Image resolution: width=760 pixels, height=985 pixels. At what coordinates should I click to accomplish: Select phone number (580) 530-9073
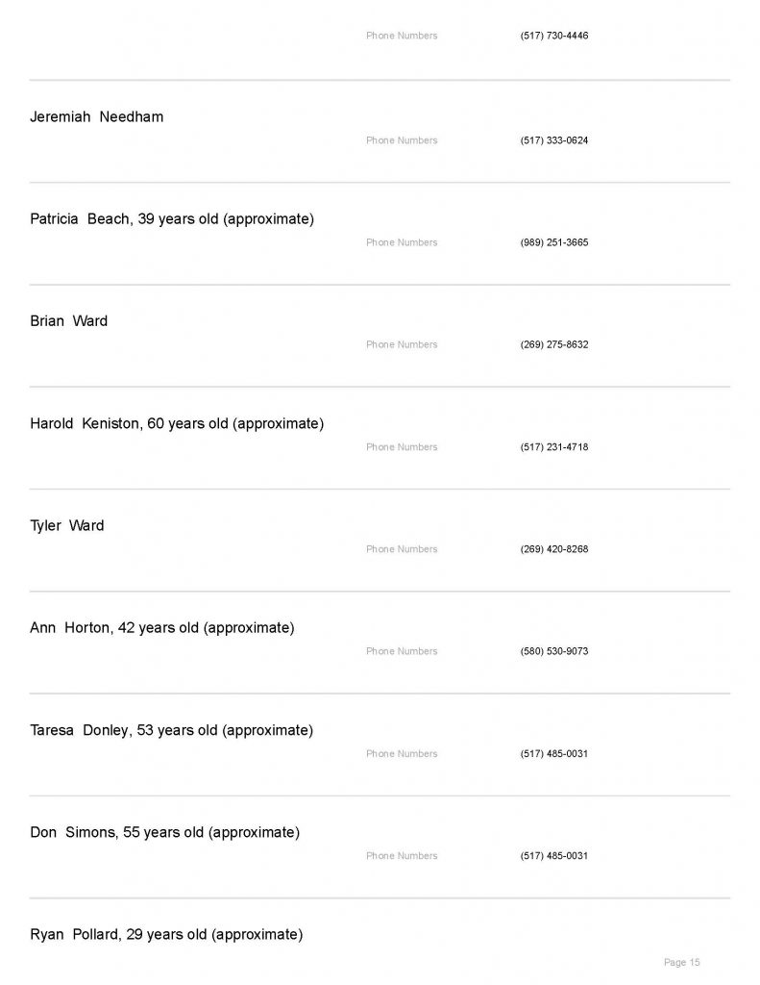(x=554, y=651)
